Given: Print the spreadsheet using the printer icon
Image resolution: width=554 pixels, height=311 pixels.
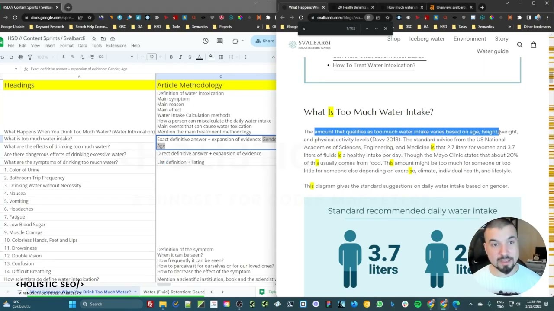Looking at the screenshot, I should [x=20, y=57].
